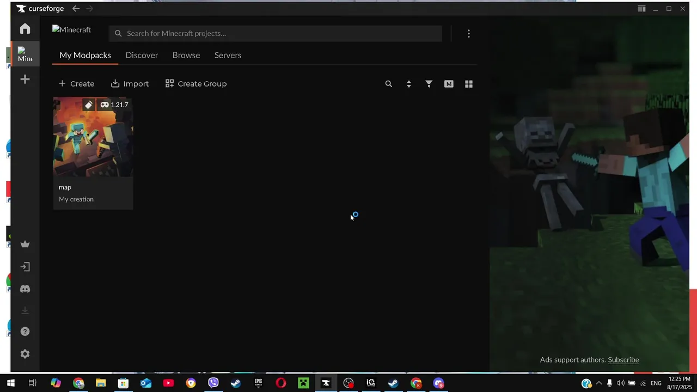Open the Browse tab
The width and height of the screenshot is (697, 392).
(186, 55)
